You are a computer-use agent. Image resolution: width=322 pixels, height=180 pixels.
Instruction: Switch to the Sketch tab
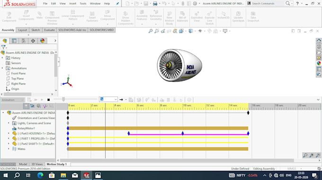tap(36, 30)
